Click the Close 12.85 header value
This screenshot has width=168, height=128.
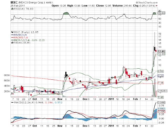click(x=103, y=6)
